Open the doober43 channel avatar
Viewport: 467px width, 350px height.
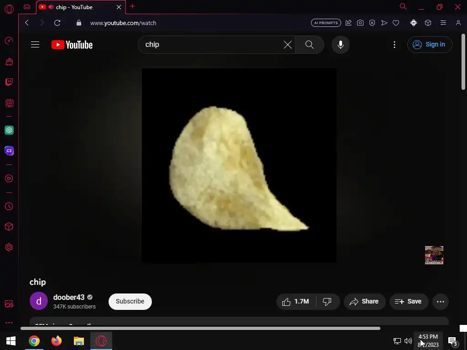coord(39,301)
